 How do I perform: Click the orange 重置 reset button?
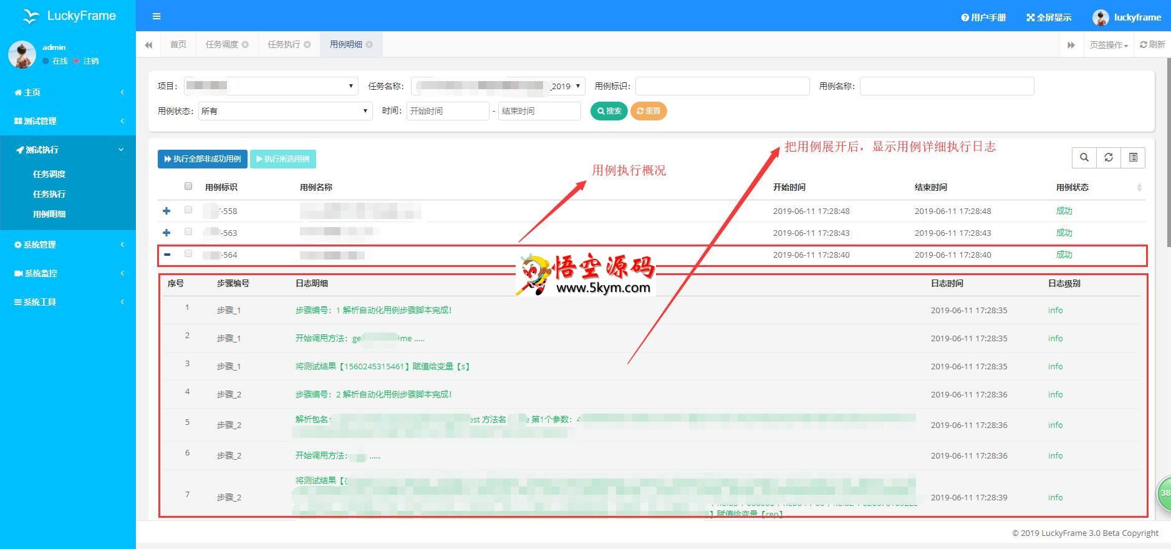click(648, 111)
